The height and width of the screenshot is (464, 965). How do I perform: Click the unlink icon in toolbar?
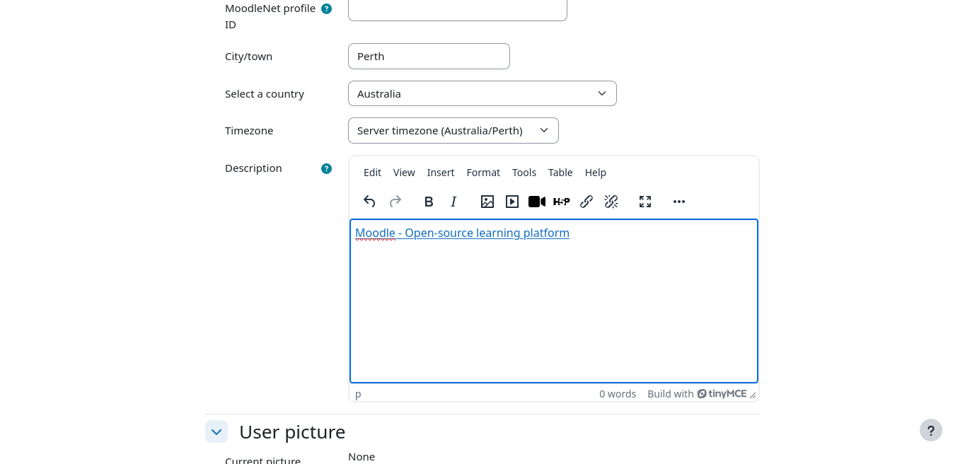click(611, 202)
